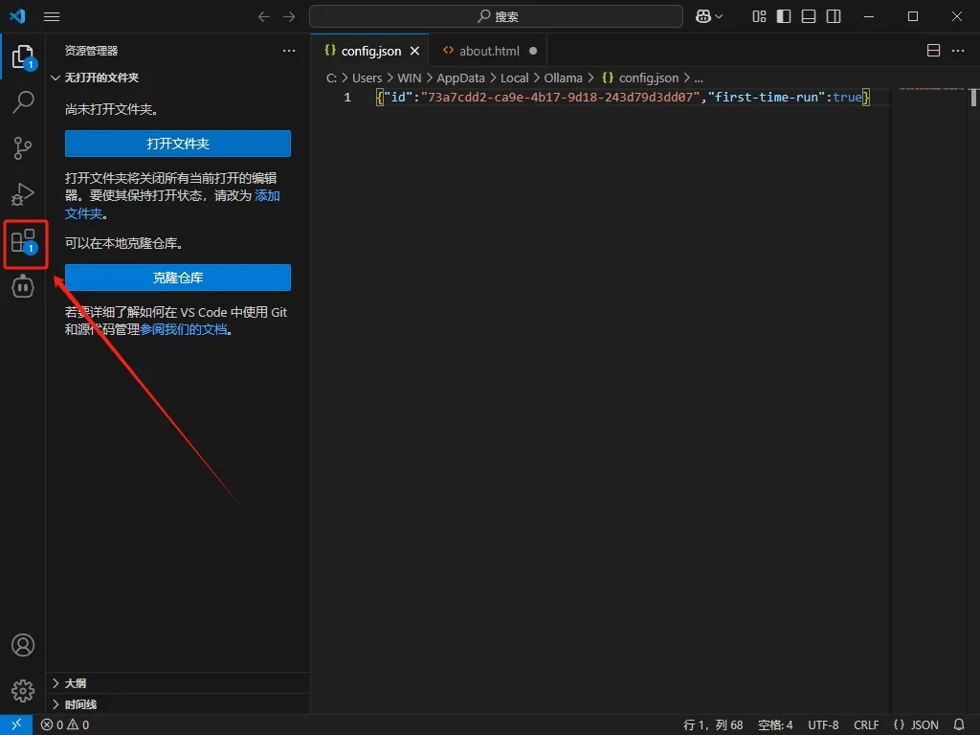Open the Search view icon
The width and height of the screenshot is (980, 735).
(23, 101)
